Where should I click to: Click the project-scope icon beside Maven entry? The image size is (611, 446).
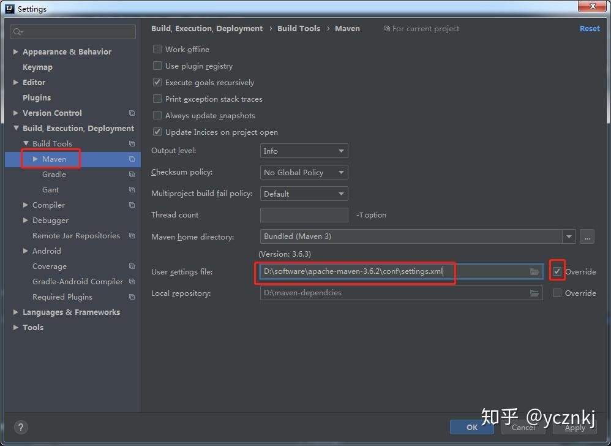click(130, 159)
